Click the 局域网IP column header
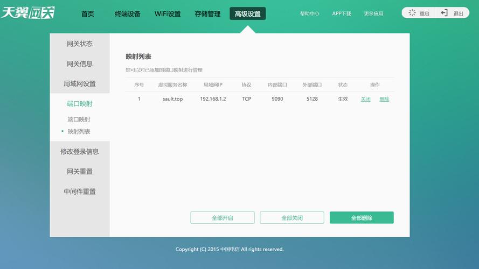This screenshot has height=269, width=479. click(x=213, y=85)
